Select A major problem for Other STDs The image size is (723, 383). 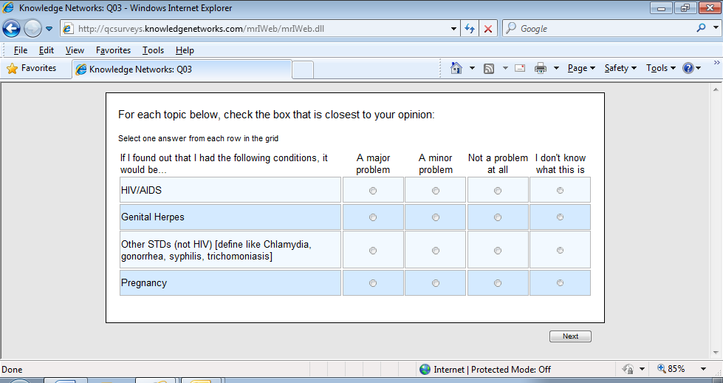(x=373, y=251)
